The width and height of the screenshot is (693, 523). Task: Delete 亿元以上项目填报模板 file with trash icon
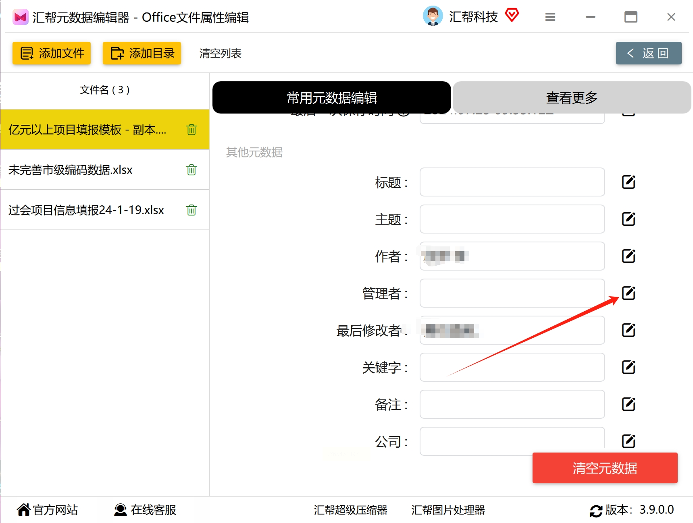191,130
